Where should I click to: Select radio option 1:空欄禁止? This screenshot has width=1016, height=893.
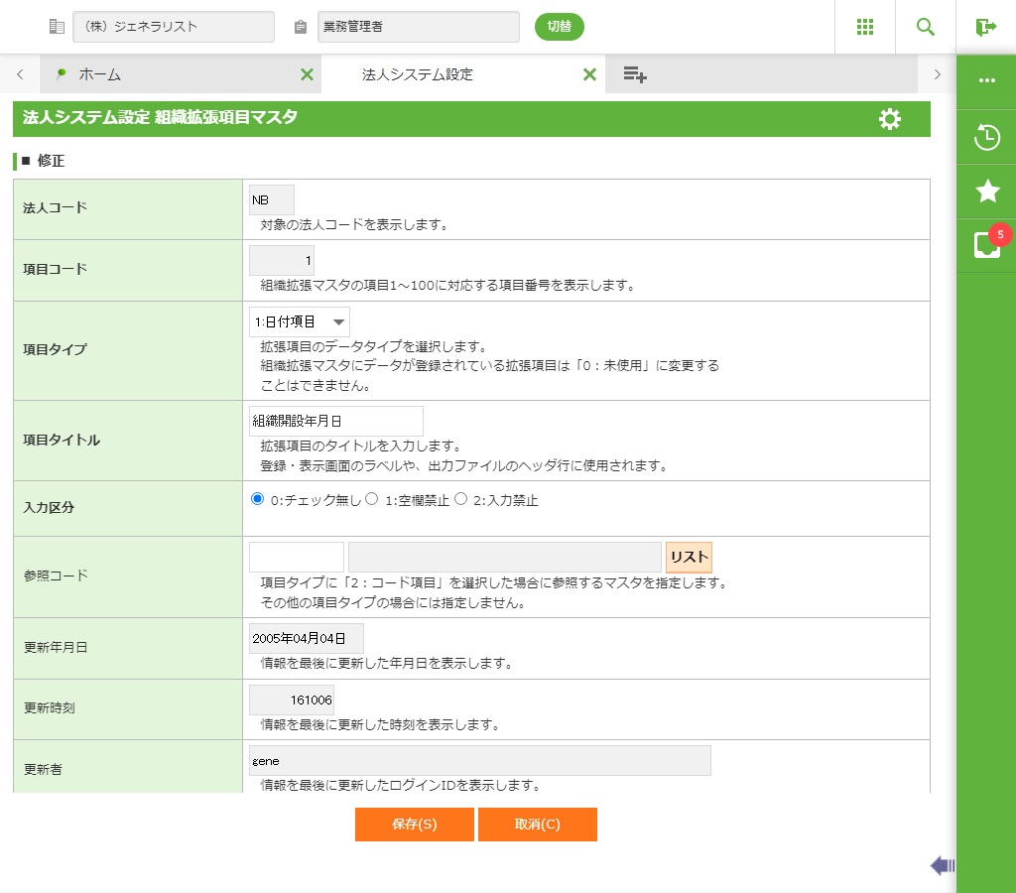coord(372,500)
